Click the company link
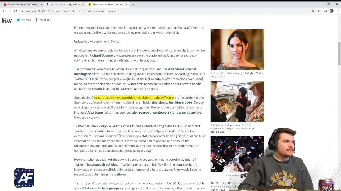 tap(186, 112)
